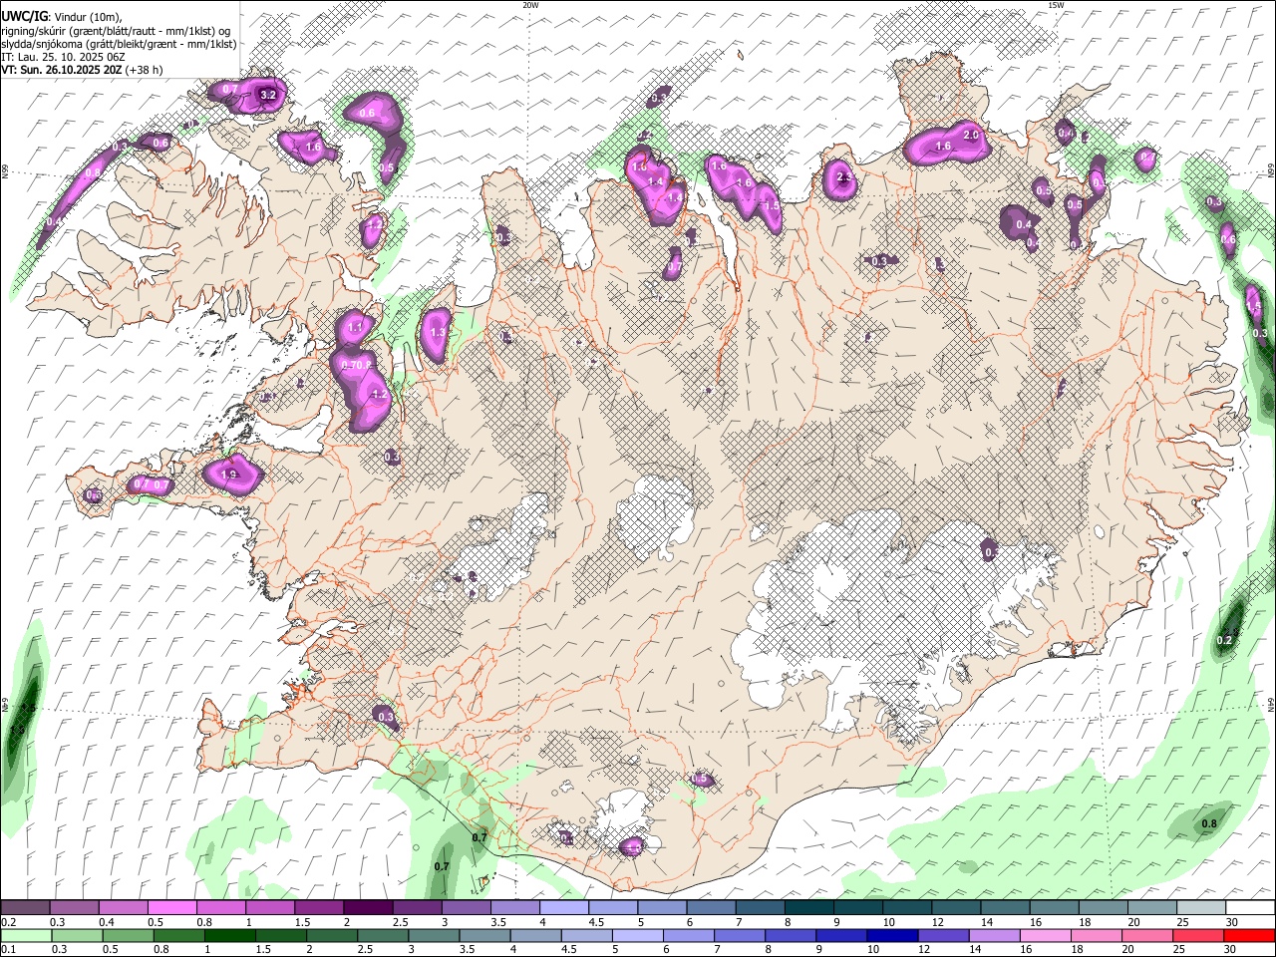Click the rain legend label '0.1'
This screenshot has width=1276, height=957.
coord(8,949)
